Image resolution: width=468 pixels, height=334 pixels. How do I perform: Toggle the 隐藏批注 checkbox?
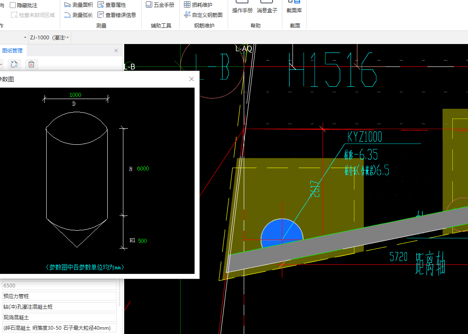[13, 5]
